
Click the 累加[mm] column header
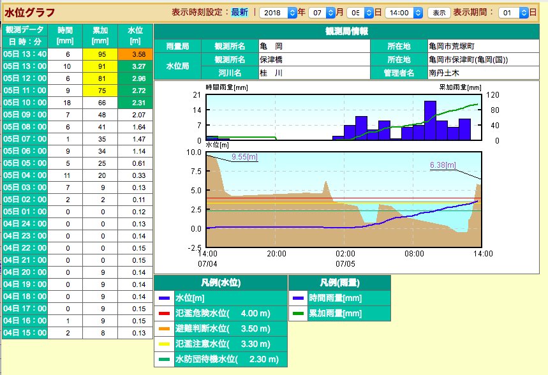(x=100, y=36)
